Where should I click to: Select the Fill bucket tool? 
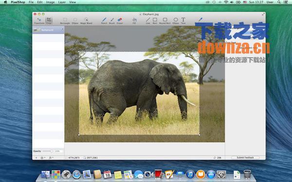(134, 21)
